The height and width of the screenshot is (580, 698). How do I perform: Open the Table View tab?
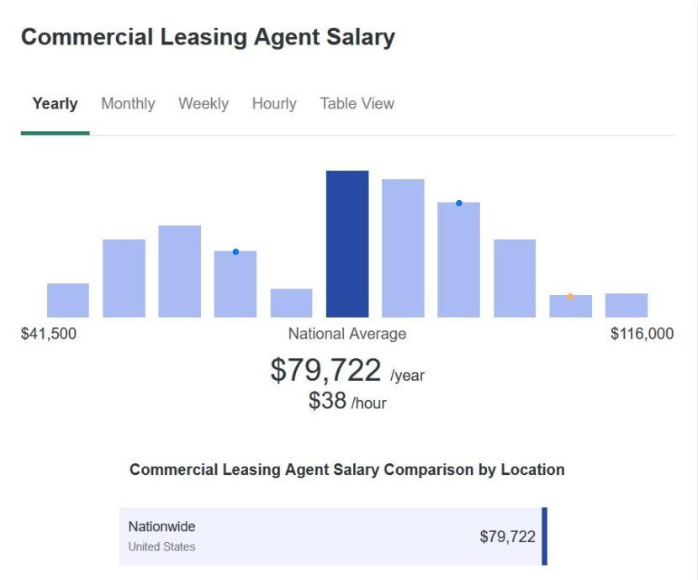(357, 103)
